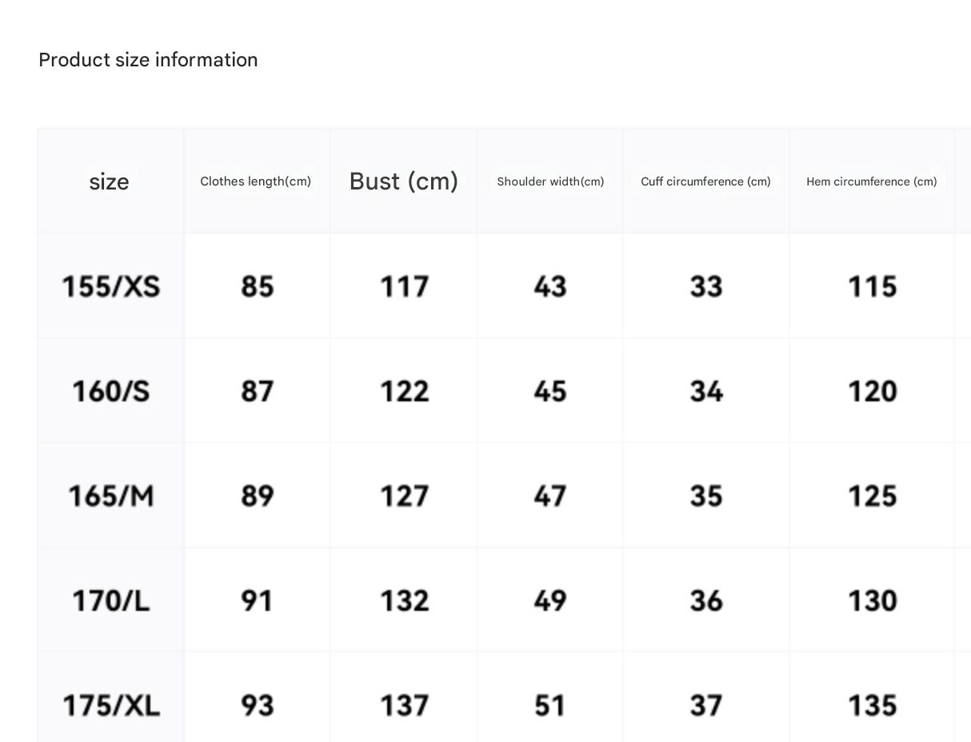Select the 'size' column header
Viewport: 971px width, 742px height.
click(x=109, y=182)
